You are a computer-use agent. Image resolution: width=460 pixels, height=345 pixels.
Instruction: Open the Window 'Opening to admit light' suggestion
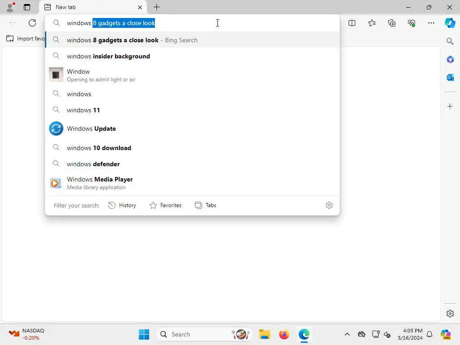coord(192,75)
